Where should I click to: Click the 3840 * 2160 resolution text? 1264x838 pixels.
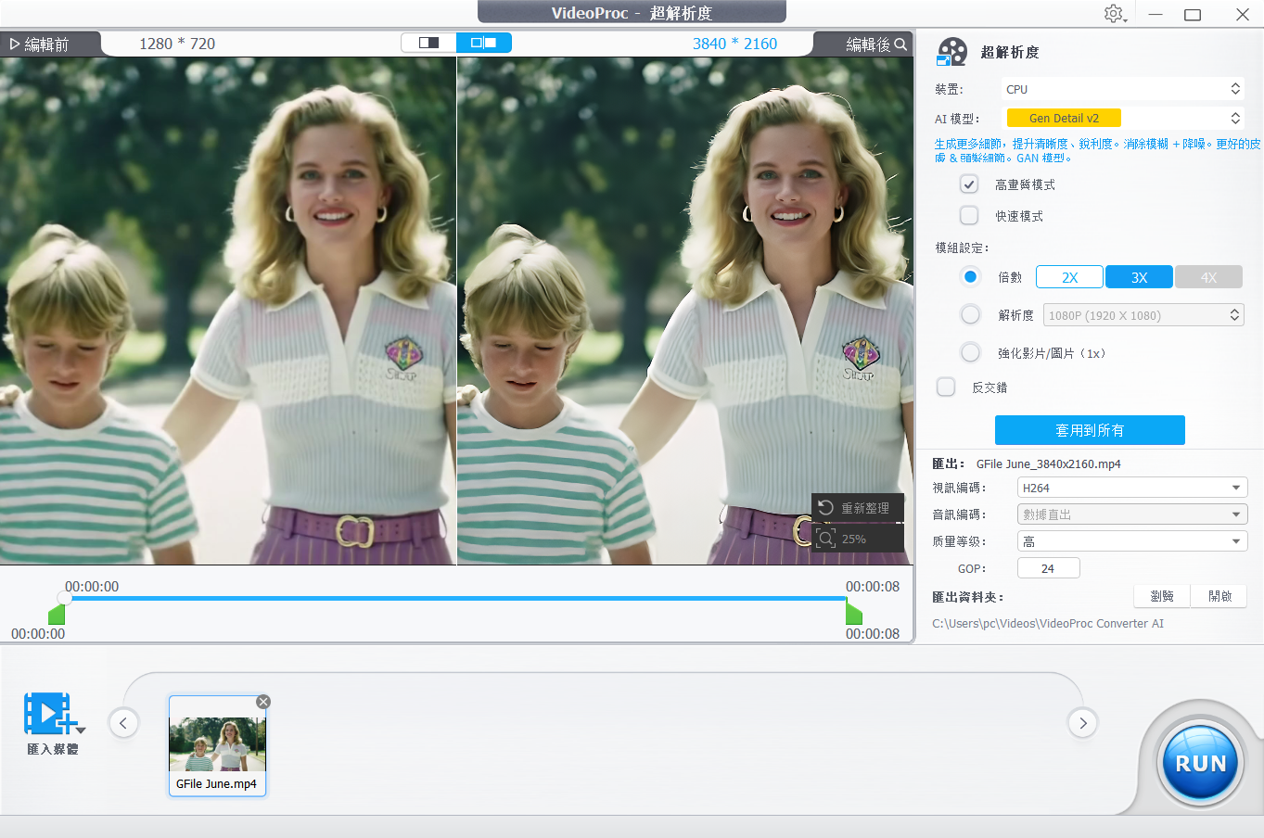point(734,44)
